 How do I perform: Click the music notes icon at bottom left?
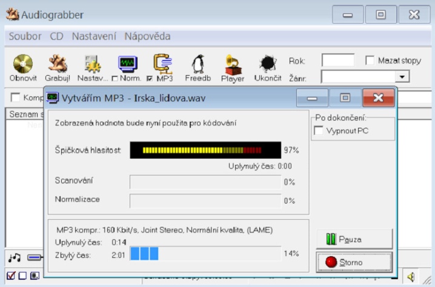tap(15, 257)
